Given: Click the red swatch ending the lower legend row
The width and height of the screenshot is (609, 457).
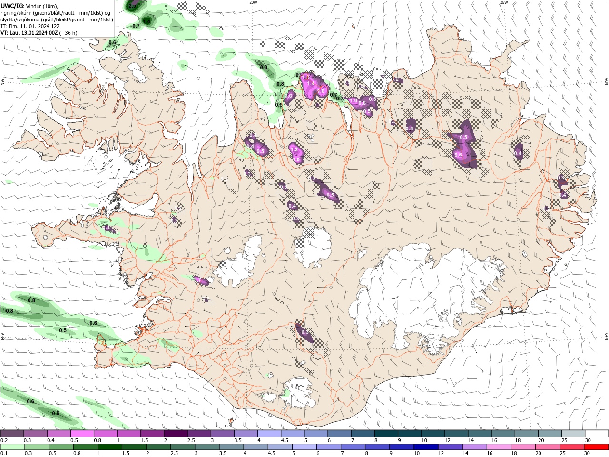Looking at the screenshot, I should (596, 447).
